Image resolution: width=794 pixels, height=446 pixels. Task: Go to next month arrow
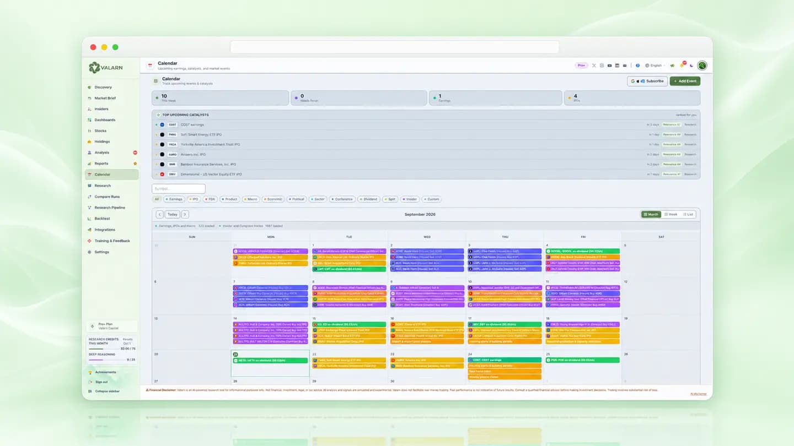point(185,214)
